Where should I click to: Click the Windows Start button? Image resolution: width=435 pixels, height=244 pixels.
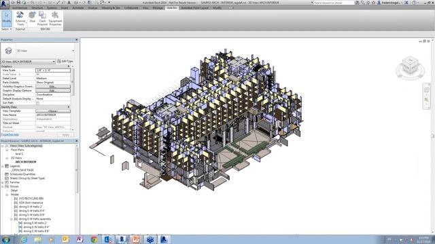coord(5,239)
